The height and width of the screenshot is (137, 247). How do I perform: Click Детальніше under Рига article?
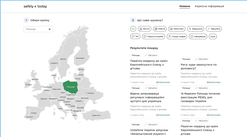point(213,82)
